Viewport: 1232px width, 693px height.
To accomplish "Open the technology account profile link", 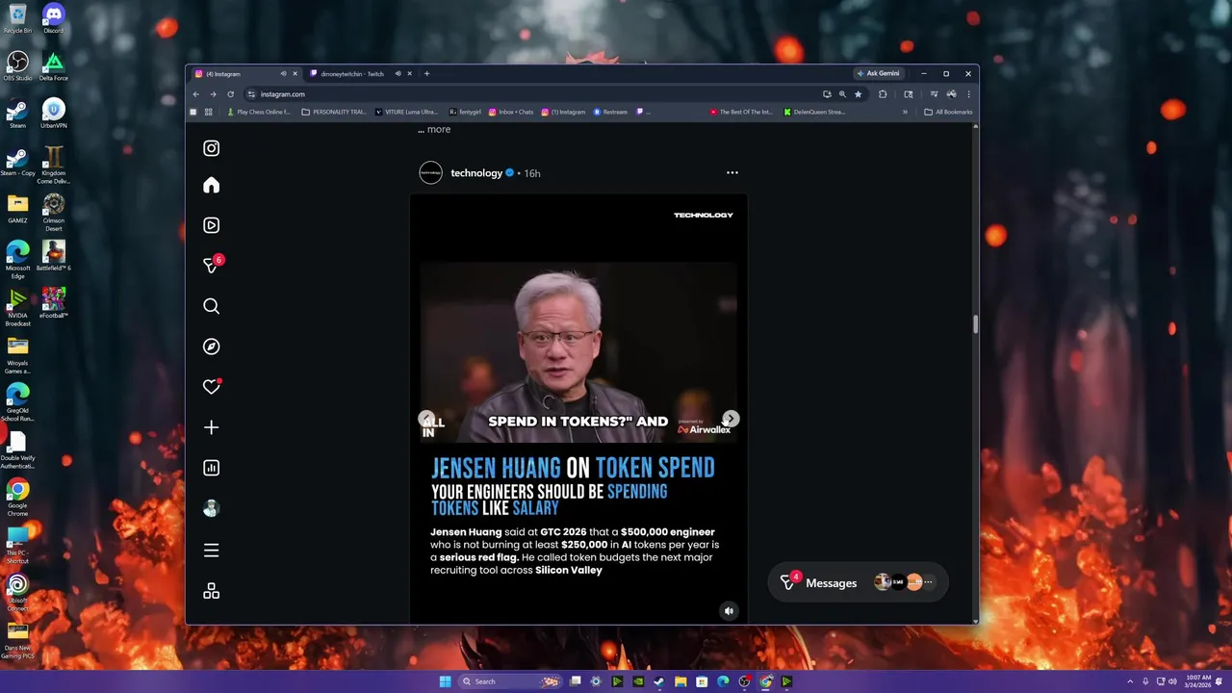I will pos(476,173).
